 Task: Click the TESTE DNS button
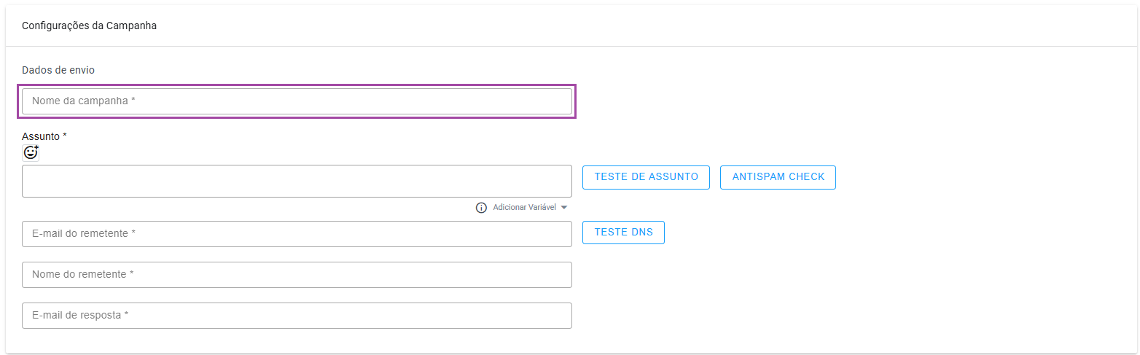pos(623,233)
